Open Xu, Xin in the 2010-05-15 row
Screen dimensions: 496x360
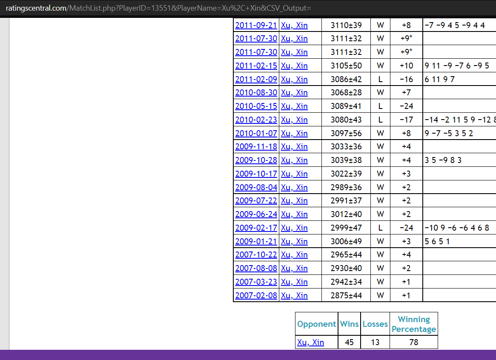pos(294,106)
